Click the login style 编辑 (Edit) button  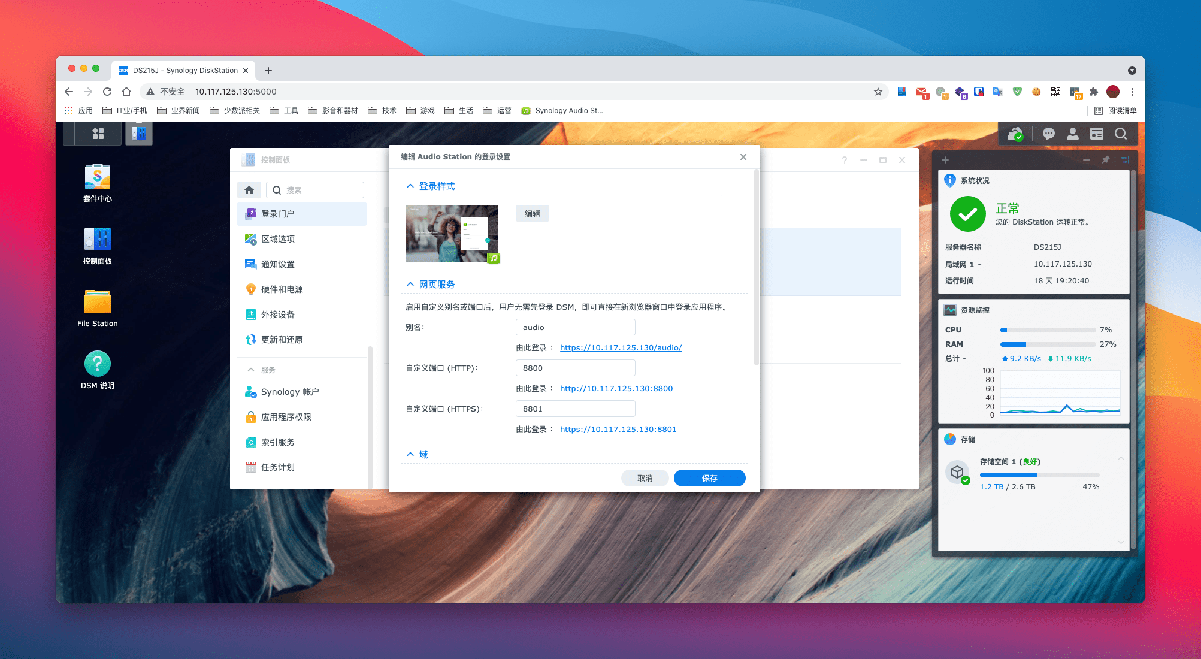[x=533, y=213]
